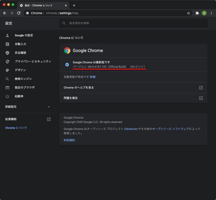Open the Google の設定 menu item
The height and width of the screenshot is (200, 216).
tap(24, 35)
